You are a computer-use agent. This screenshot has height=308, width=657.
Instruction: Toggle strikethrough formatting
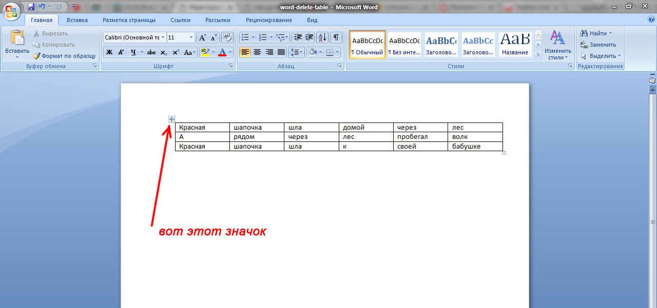[151, 52]
